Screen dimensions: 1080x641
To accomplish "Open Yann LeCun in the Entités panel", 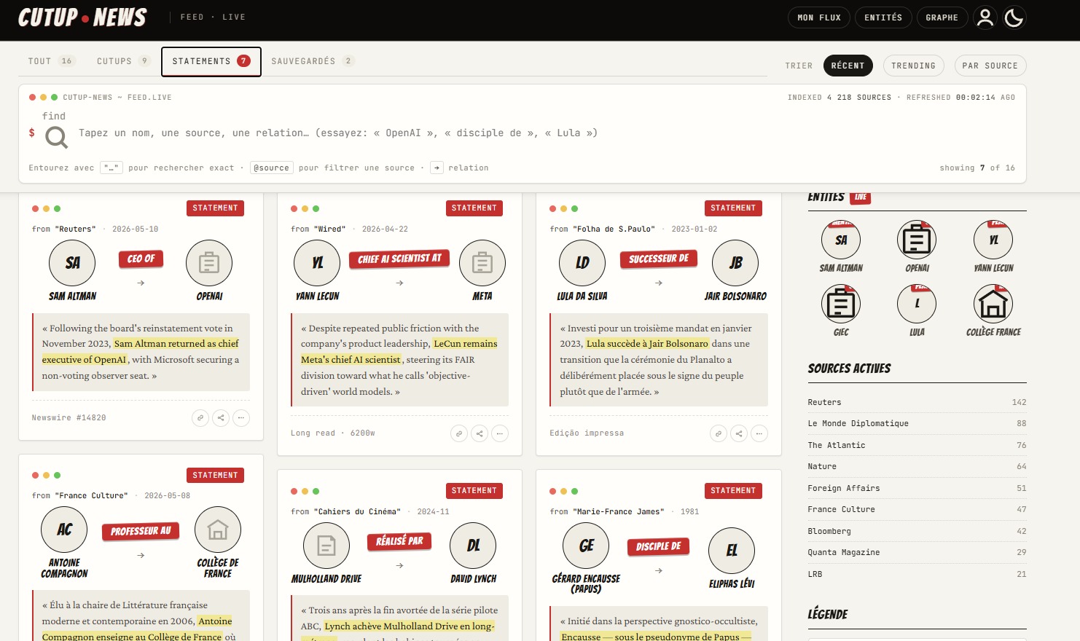I will (x=993, y=247).
